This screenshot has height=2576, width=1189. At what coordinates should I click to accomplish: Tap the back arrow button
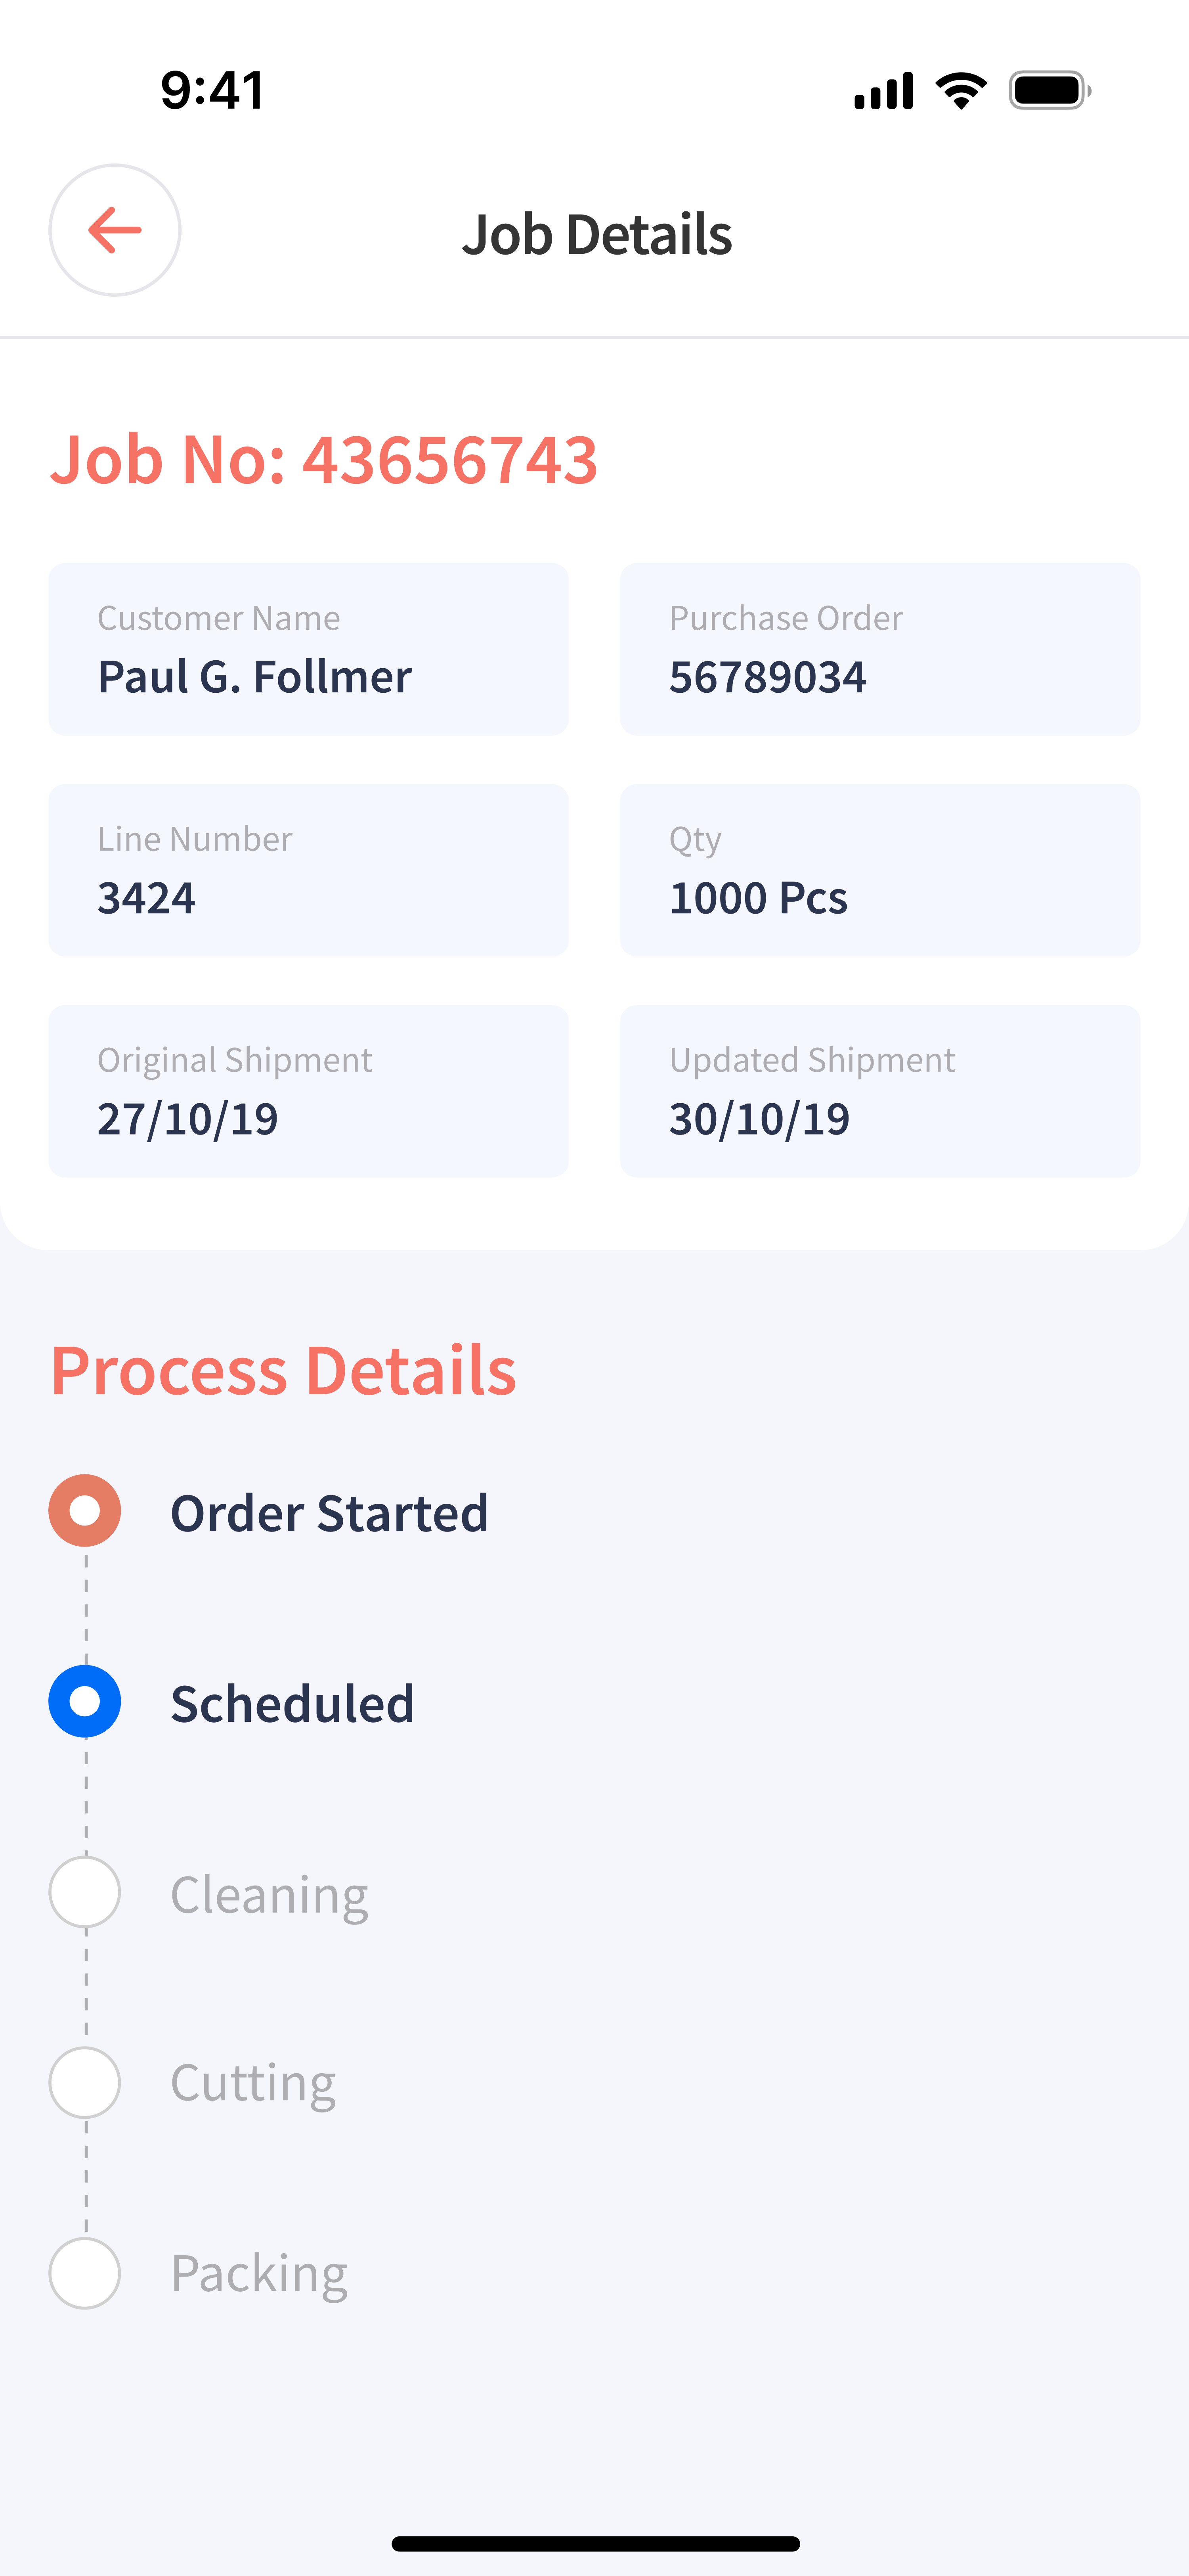point(115,230)
